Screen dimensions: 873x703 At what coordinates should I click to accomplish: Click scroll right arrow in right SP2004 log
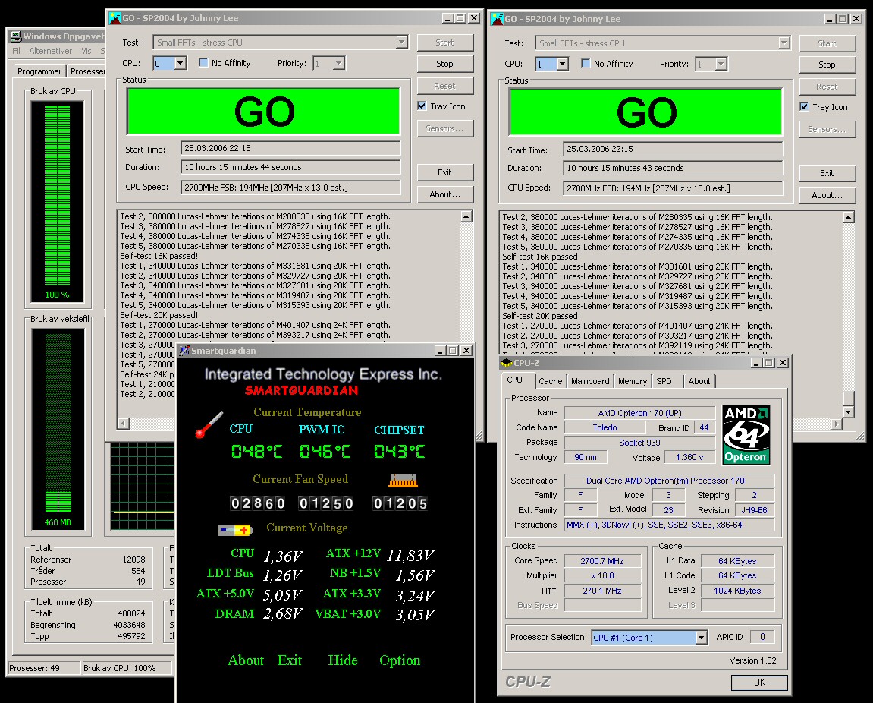coord(837,424)
